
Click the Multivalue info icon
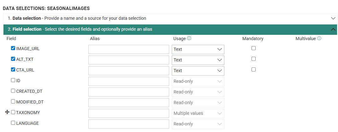click(x=319, y=39)
